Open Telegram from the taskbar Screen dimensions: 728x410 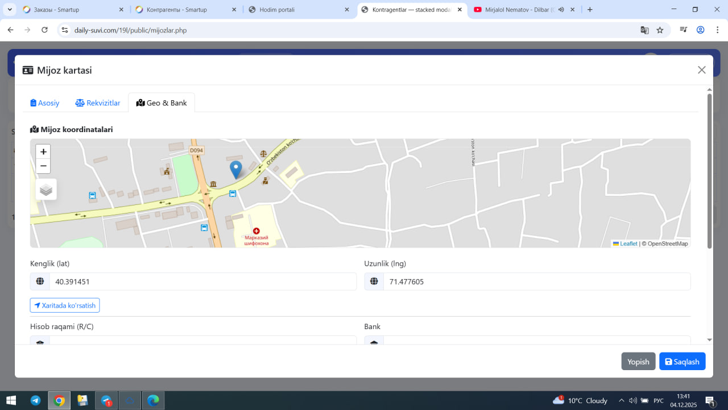35,400
